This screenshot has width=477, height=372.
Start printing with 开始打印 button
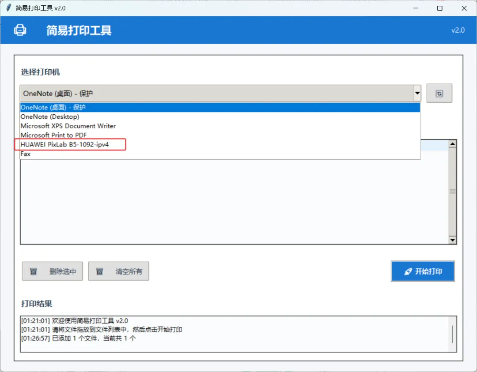pyautogui.click(x=423, y=271)
